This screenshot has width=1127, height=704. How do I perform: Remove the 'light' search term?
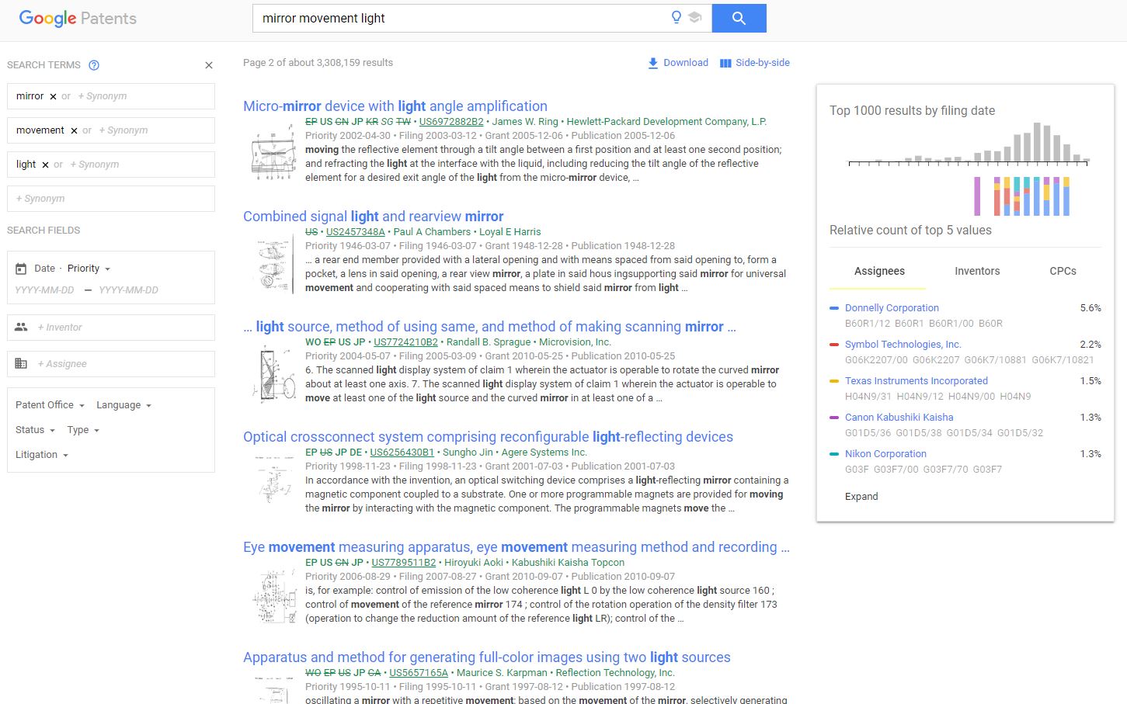click(x=45, y=165)
